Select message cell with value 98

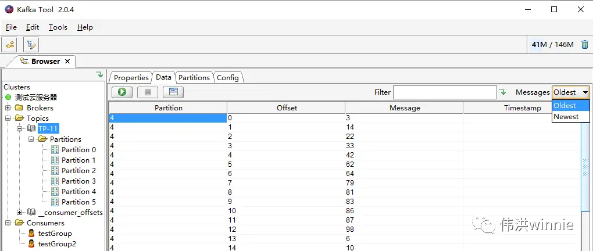404,230
